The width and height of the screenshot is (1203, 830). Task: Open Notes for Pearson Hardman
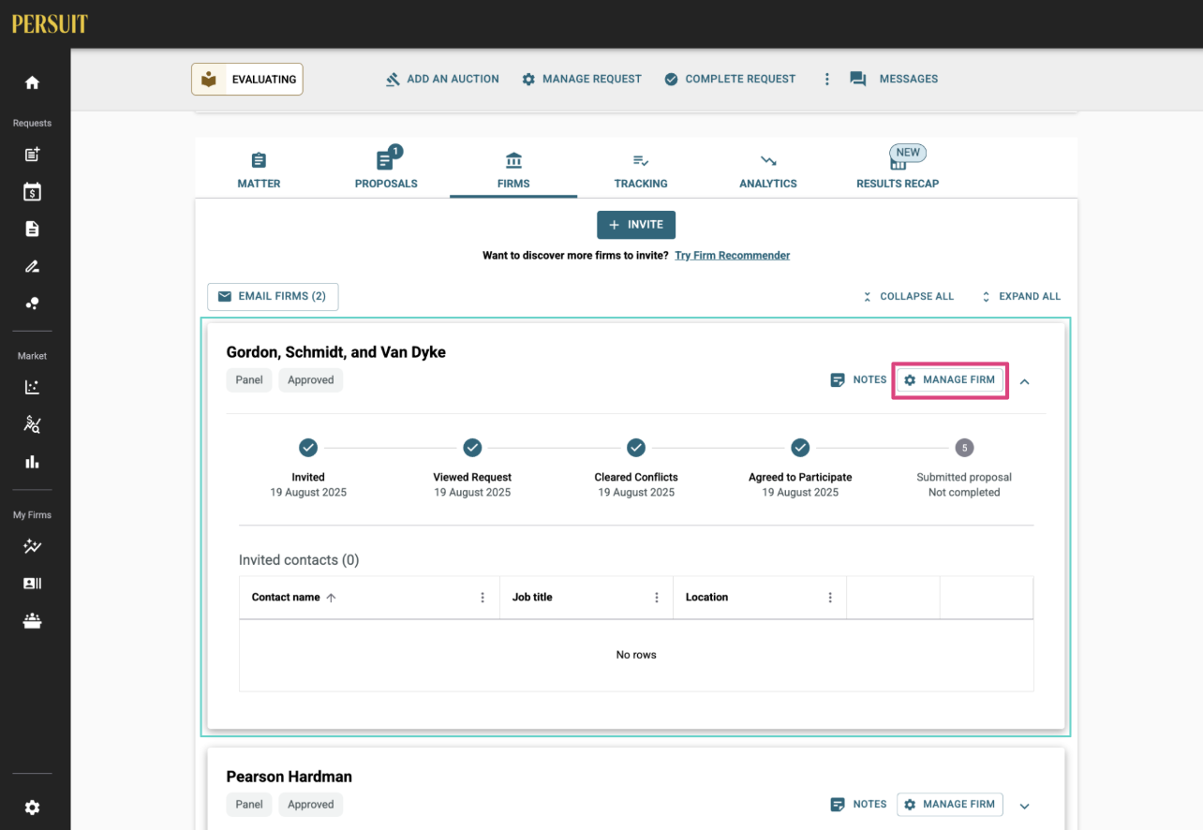pos(858,805)
